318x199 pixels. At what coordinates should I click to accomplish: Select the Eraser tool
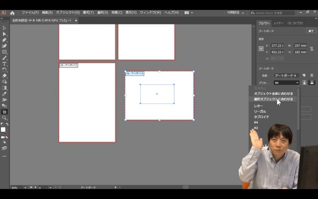(4, 76)
